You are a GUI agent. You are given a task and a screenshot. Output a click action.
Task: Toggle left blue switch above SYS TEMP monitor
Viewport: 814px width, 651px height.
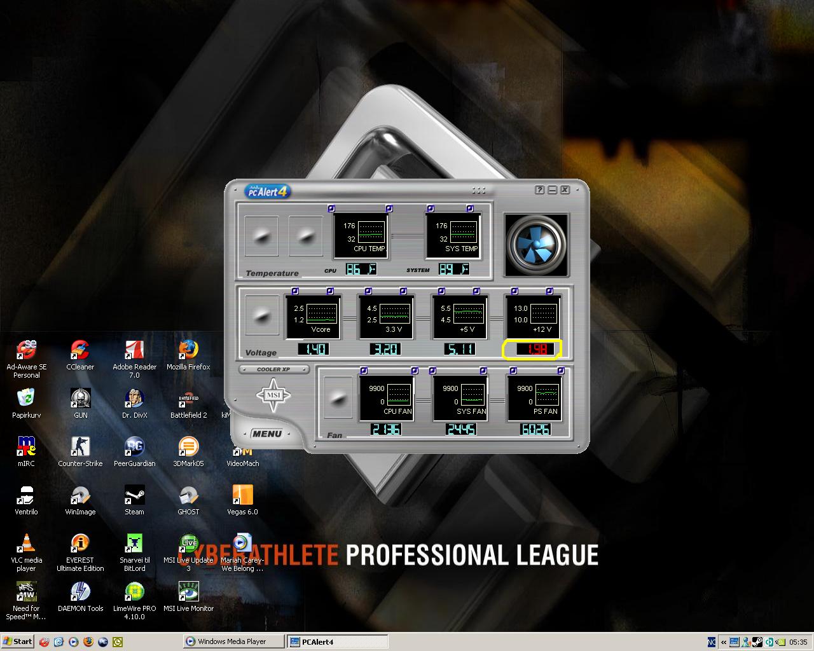(431, 209)
